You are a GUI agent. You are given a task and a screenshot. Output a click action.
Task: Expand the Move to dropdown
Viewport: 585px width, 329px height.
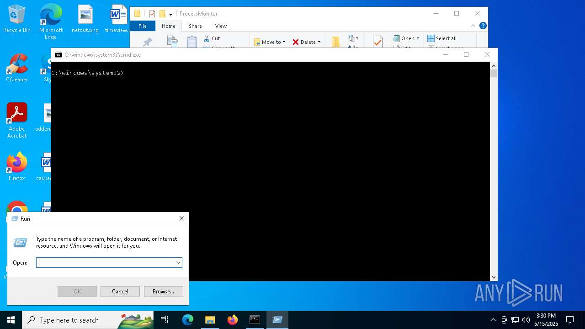point(284,42)
